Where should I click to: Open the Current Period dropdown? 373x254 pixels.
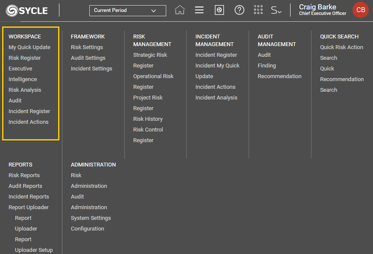pyautogui.click(x=127, y=10)
